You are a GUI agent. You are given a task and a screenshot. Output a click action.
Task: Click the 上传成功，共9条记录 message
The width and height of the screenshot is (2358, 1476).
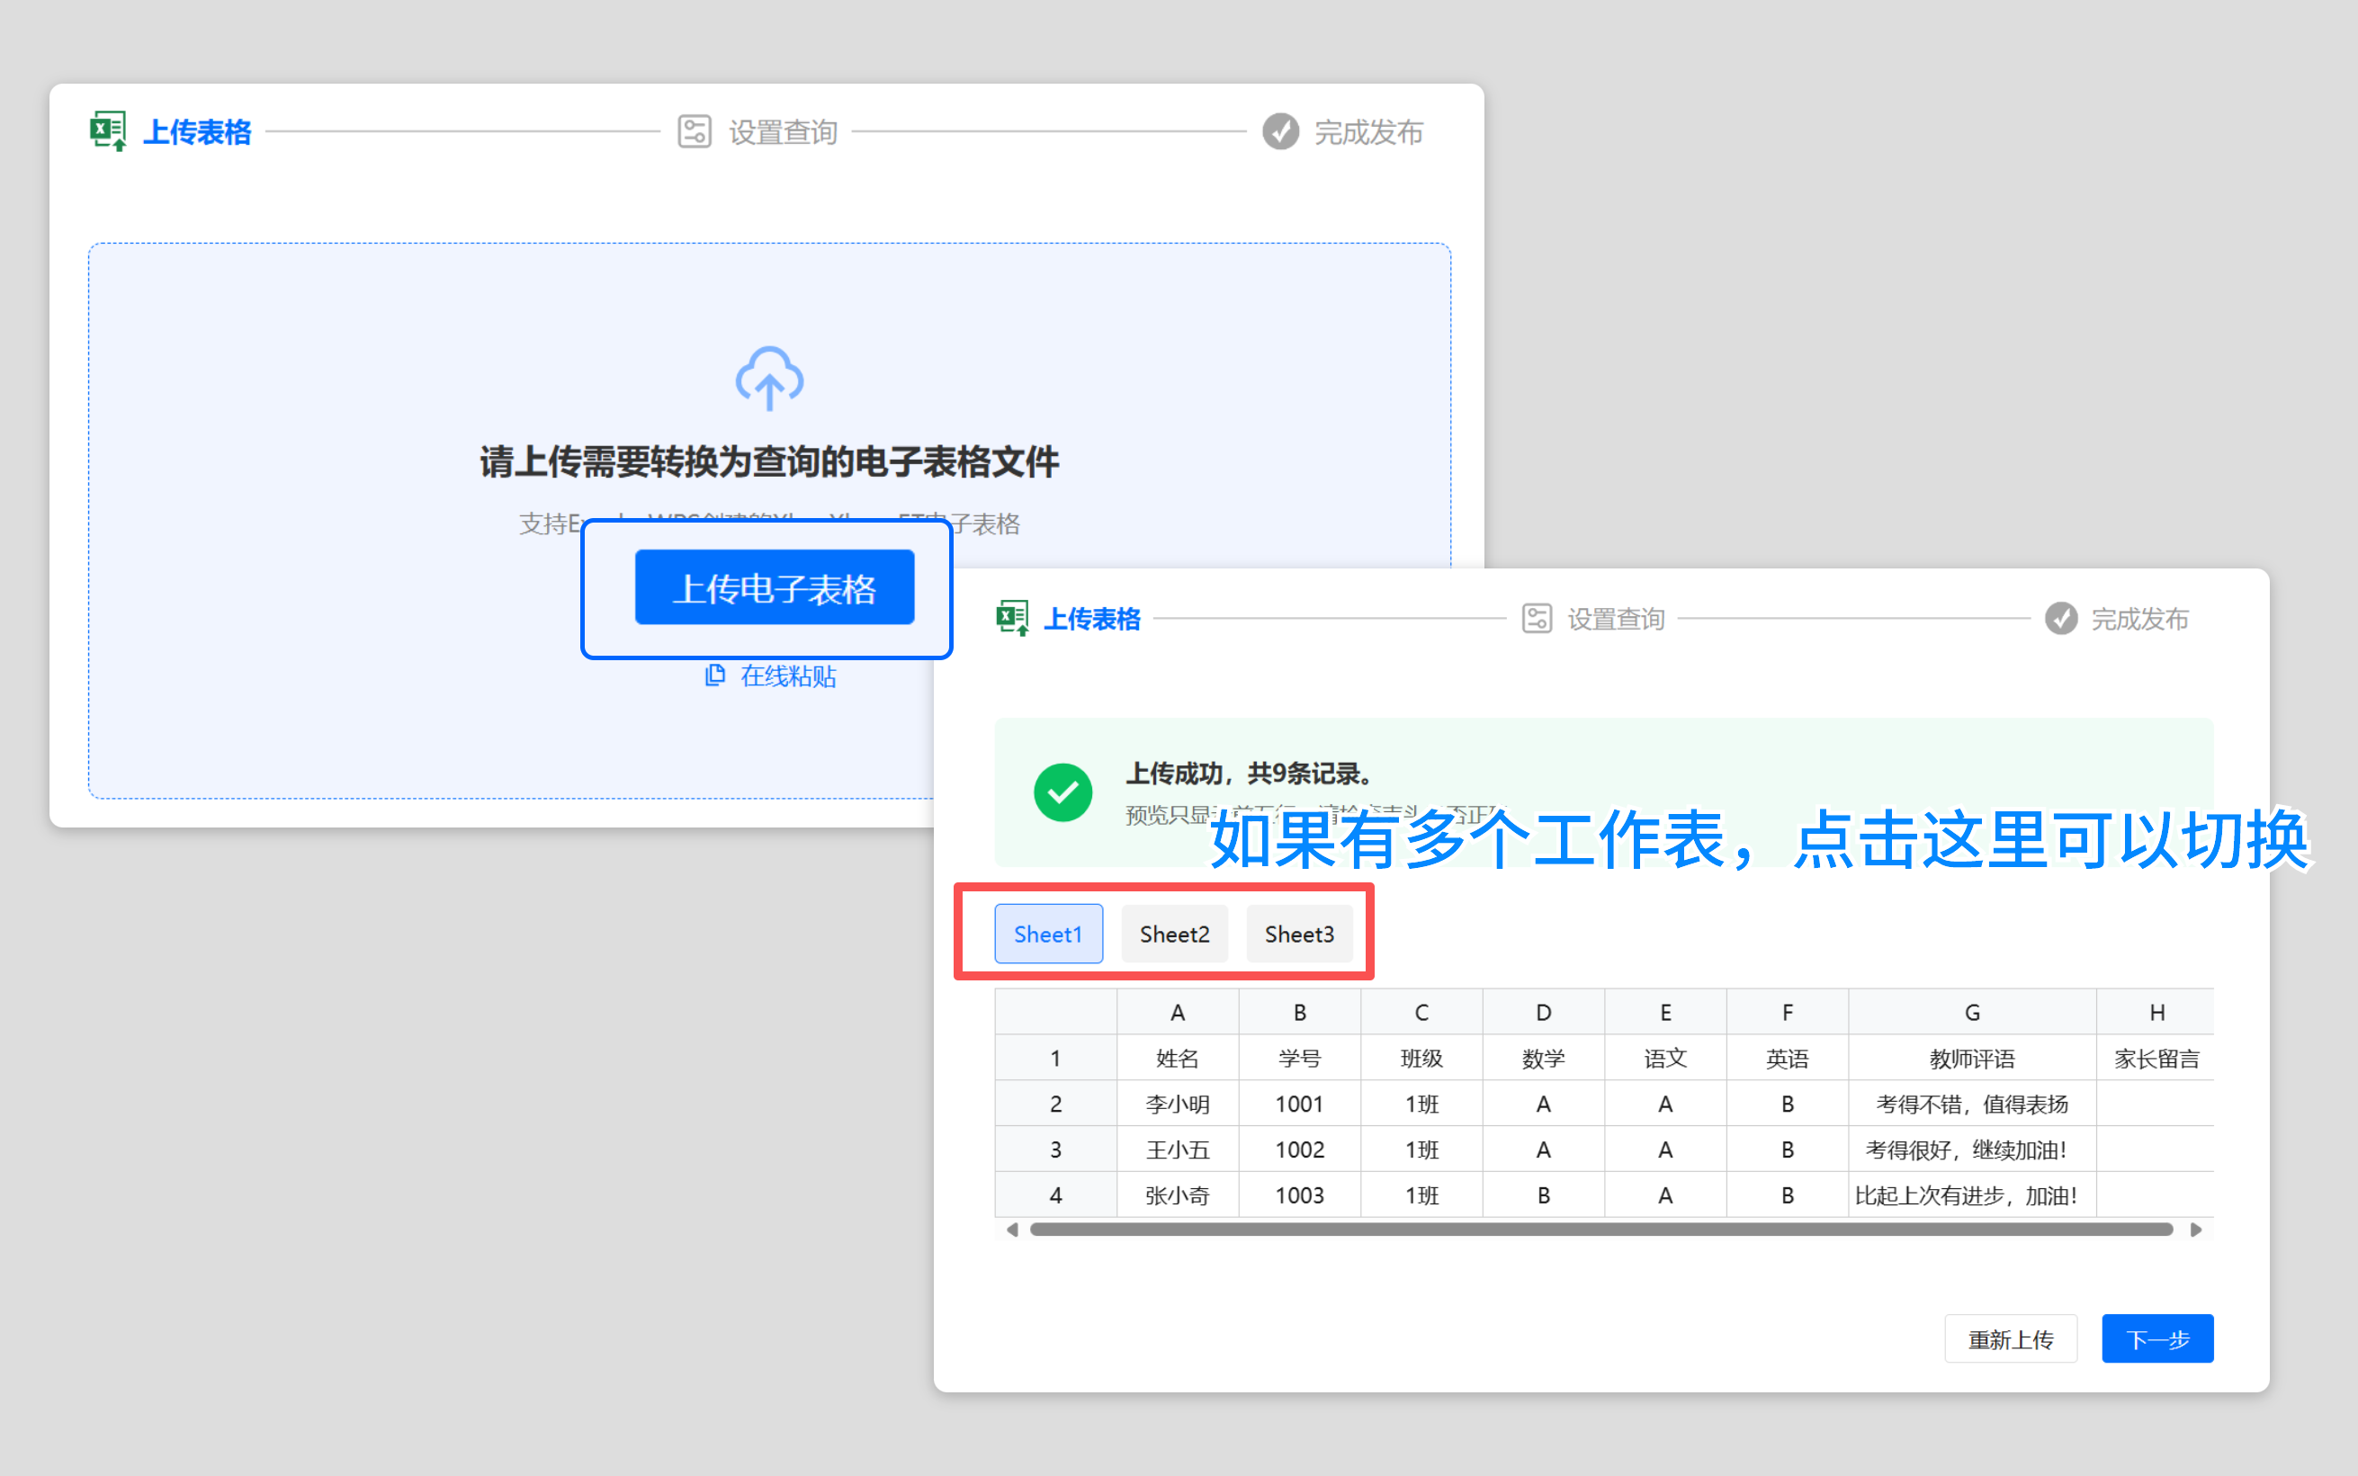click(x=1251, y=774)
